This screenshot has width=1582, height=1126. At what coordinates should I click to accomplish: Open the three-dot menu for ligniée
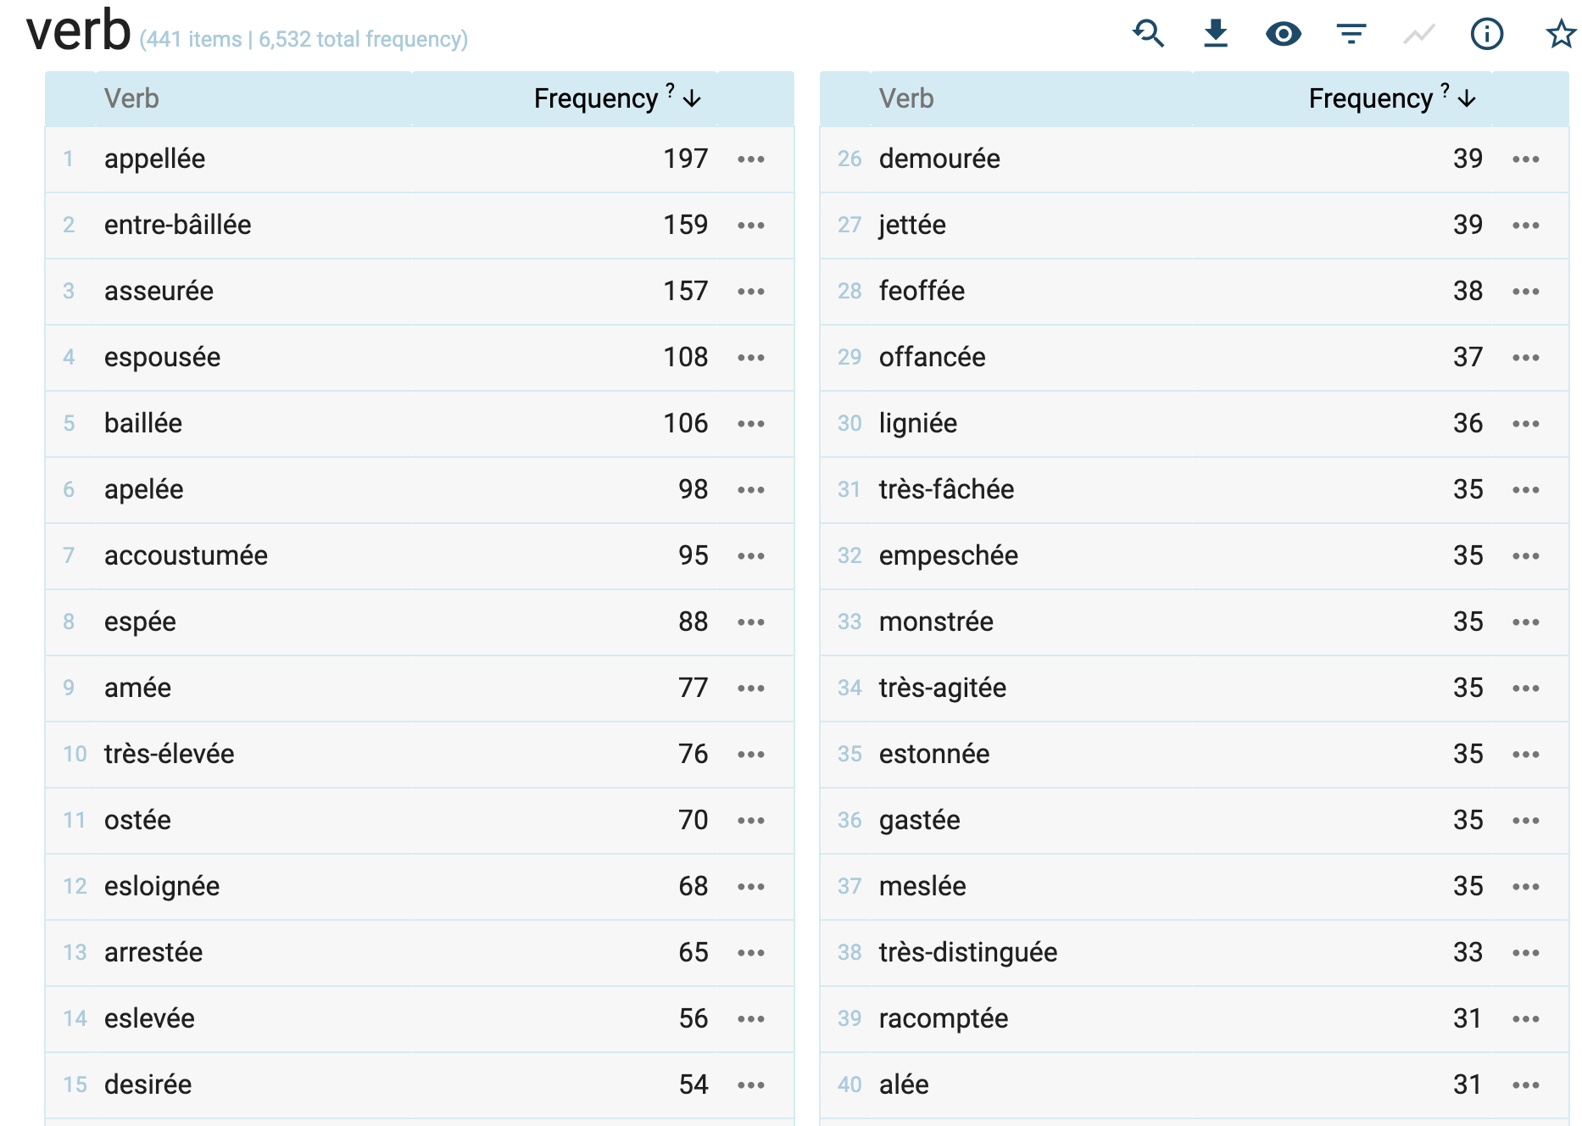pos(1526,424)
